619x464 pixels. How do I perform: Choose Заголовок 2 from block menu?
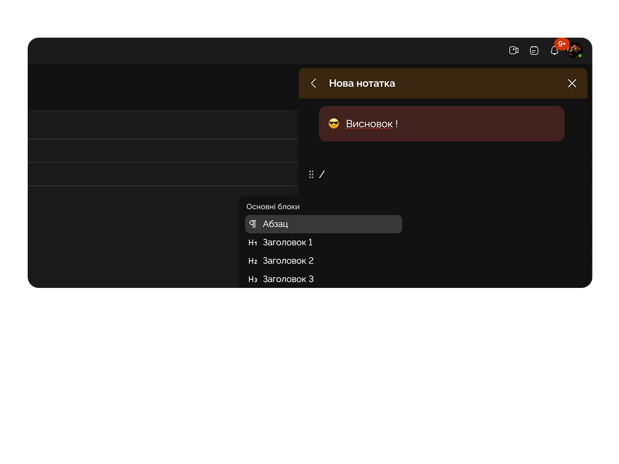(288, 261)
